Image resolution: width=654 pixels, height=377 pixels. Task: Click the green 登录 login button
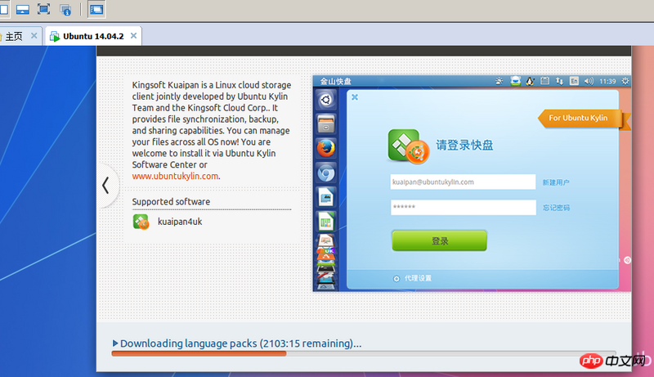439,240
